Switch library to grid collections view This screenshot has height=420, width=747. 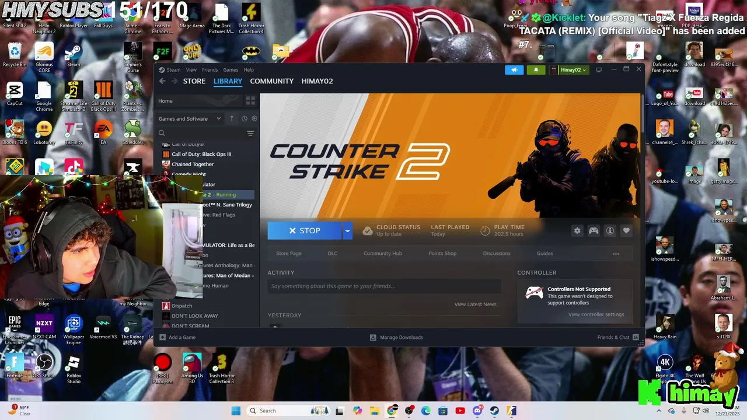[250, 101]
